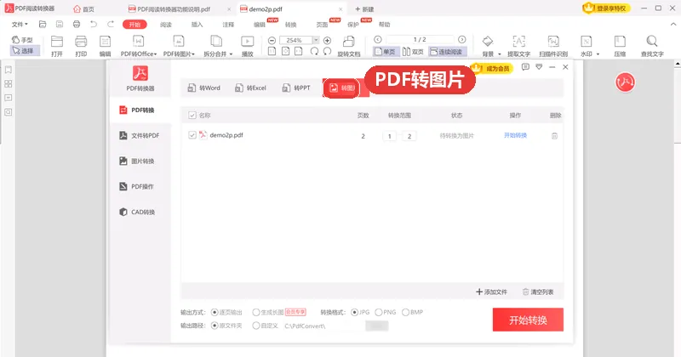Expand the 背景 background dropdown
This screenshot has width=681, height=357.
coord(500,54)
